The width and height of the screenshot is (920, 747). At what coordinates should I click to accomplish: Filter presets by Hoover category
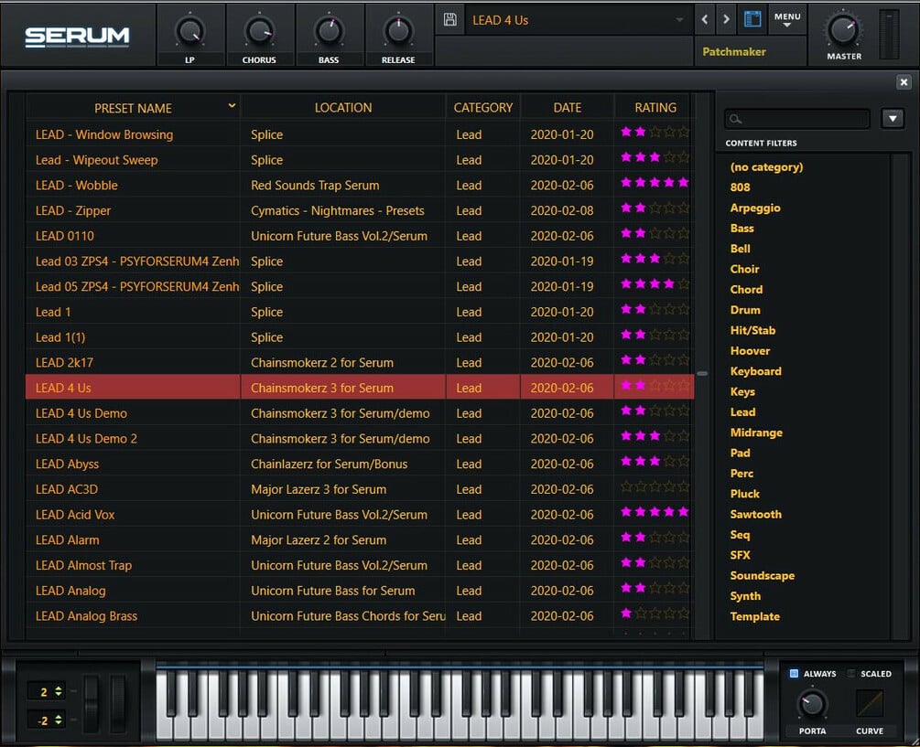(750, 351)
